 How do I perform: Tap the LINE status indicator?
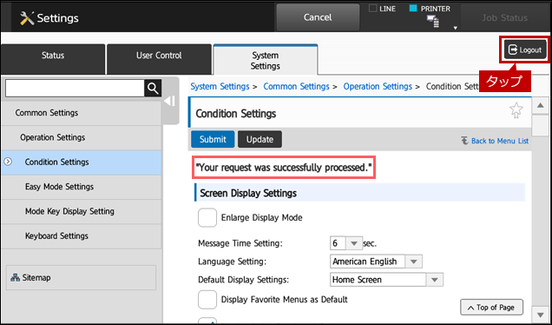point(382,9)
